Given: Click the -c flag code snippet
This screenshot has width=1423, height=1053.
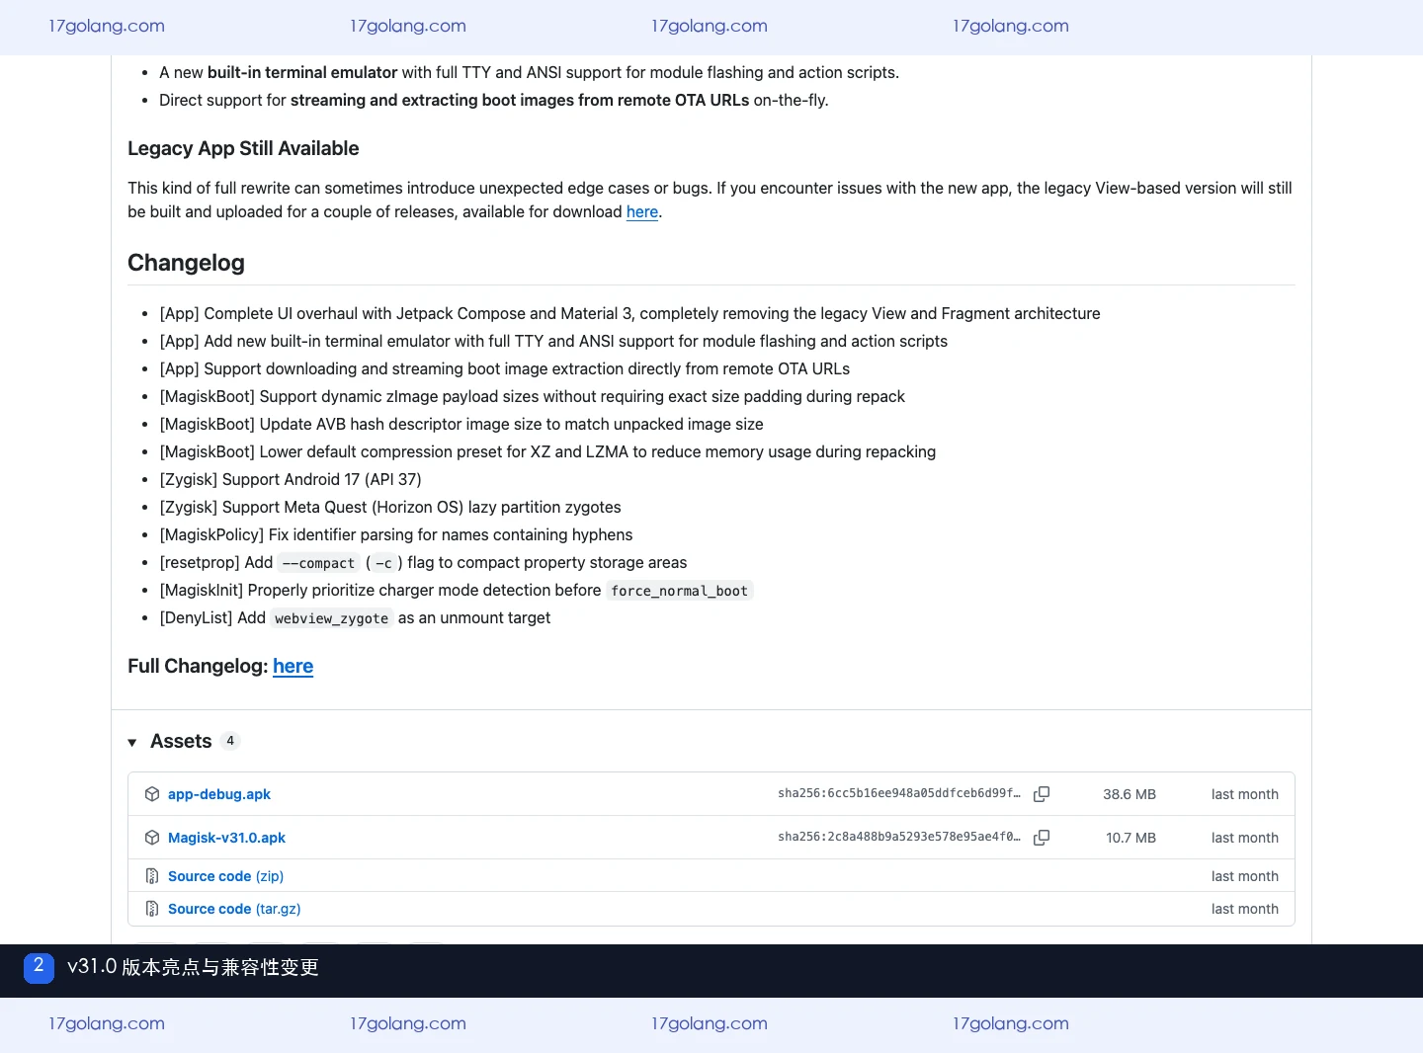Looking at the screenshot, I should coord(384,563).
